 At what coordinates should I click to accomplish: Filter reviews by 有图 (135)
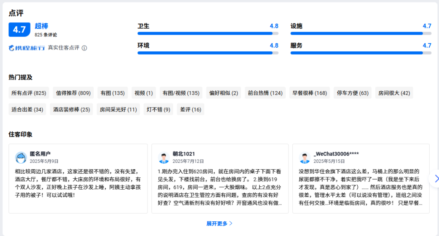[x=113, y=93]
